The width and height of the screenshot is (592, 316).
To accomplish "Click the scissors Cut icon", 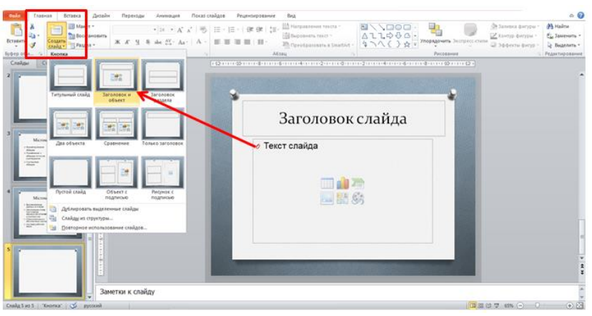I will (33, 25).
